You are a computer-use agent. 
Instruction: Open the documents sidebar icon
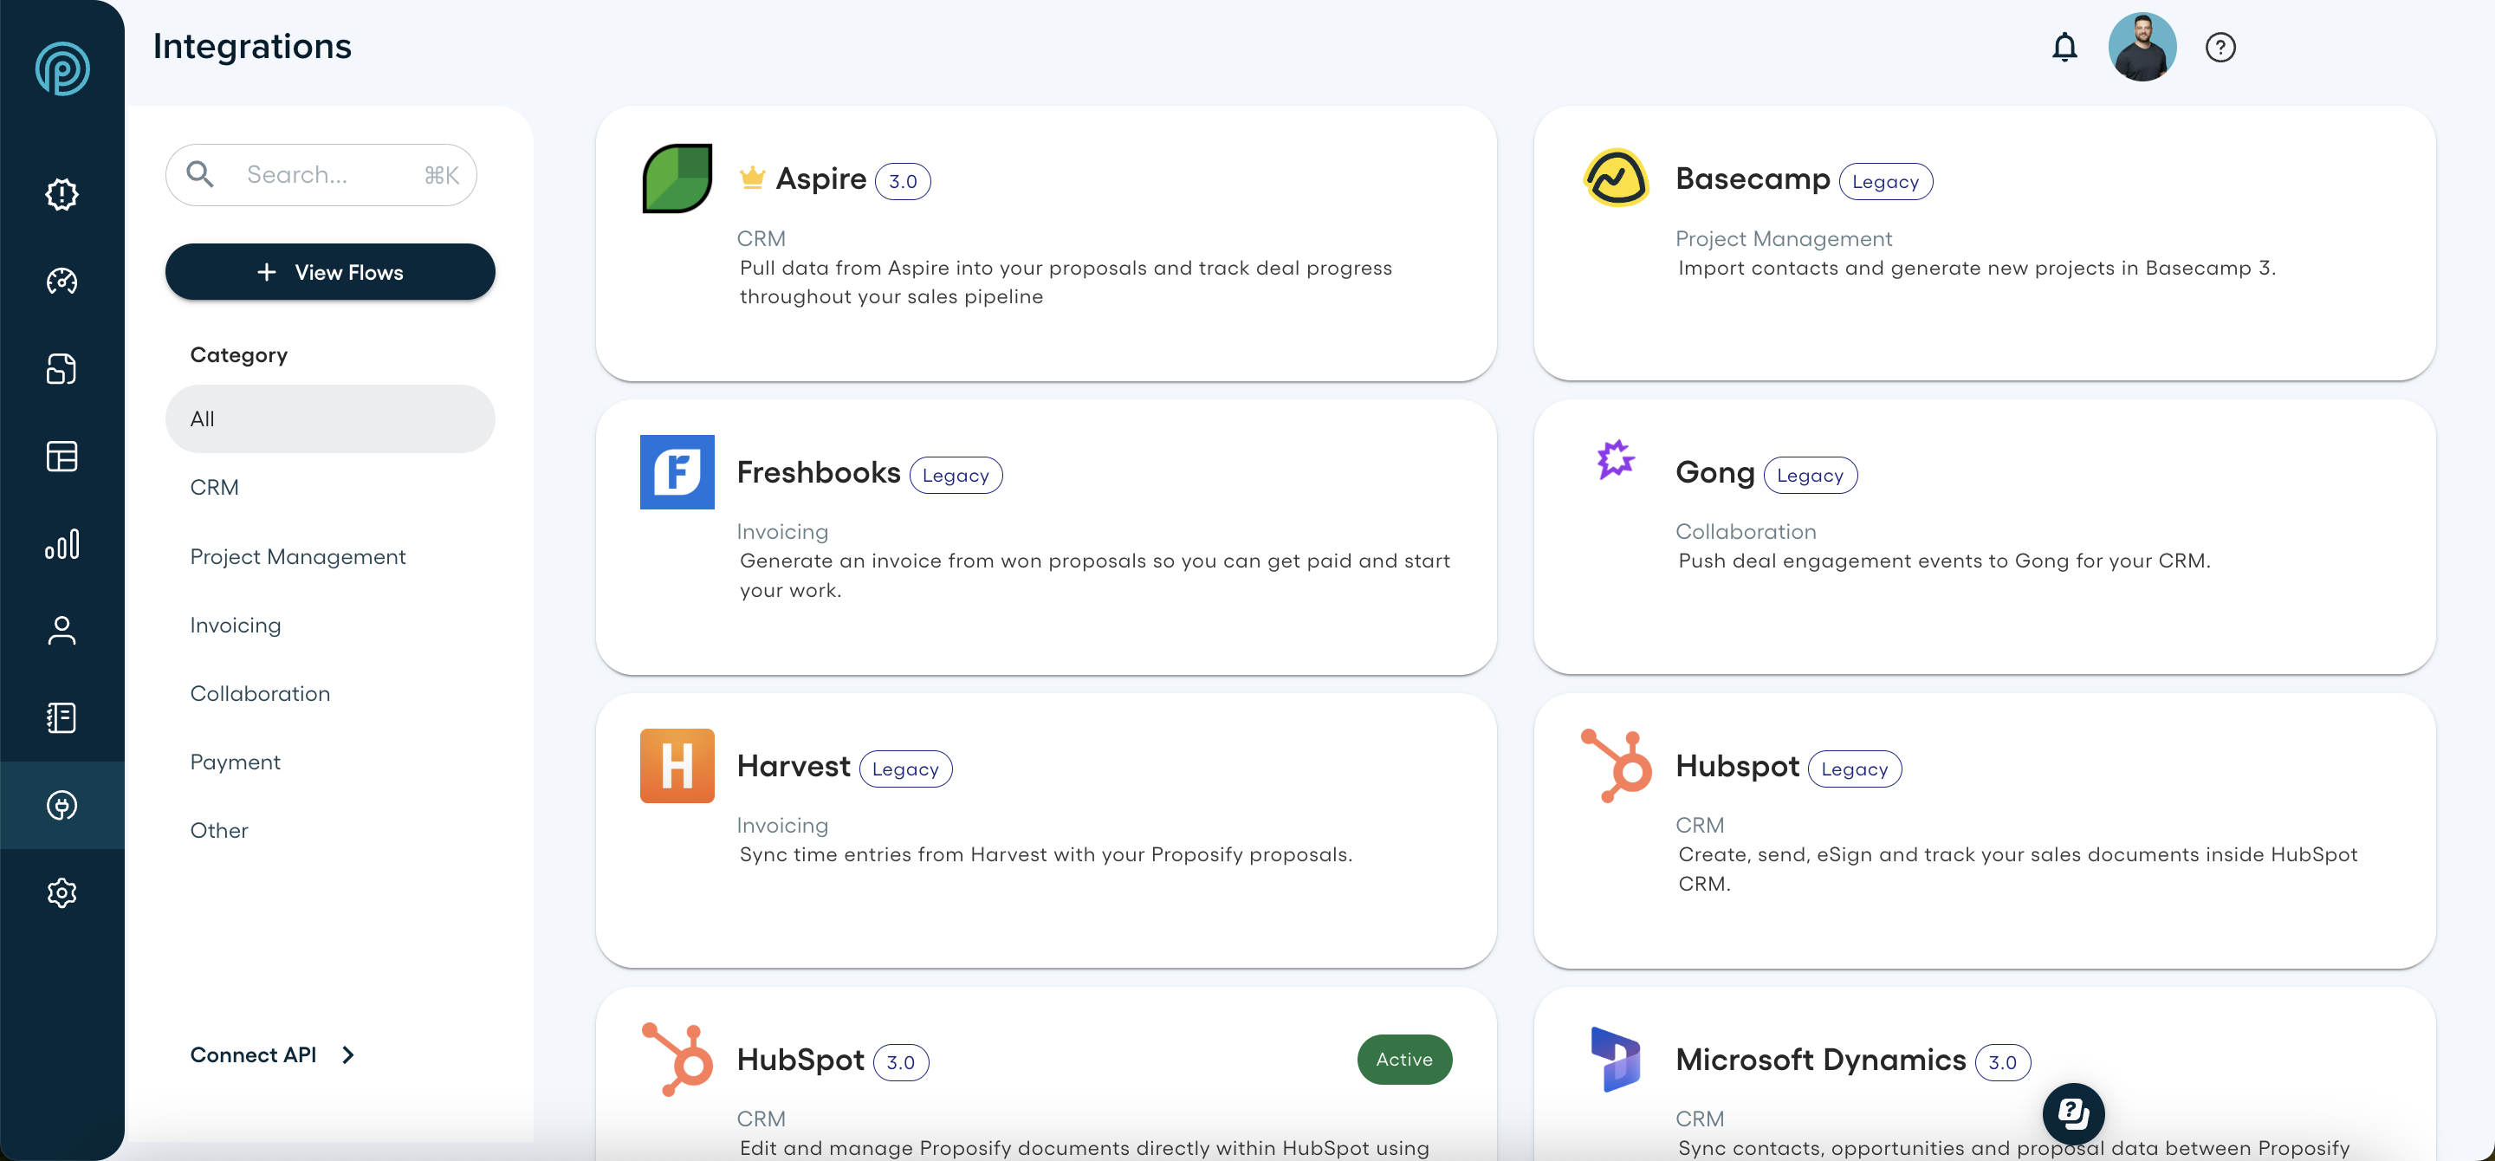click(x=62, y=369)
